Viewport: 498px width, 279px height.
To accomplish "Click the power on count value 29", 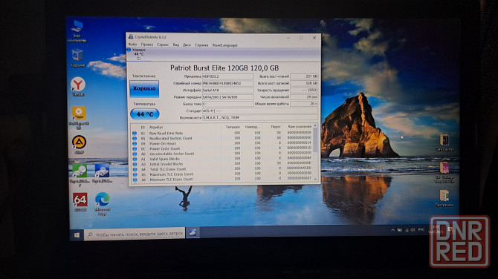I will [x=304, y=97].
